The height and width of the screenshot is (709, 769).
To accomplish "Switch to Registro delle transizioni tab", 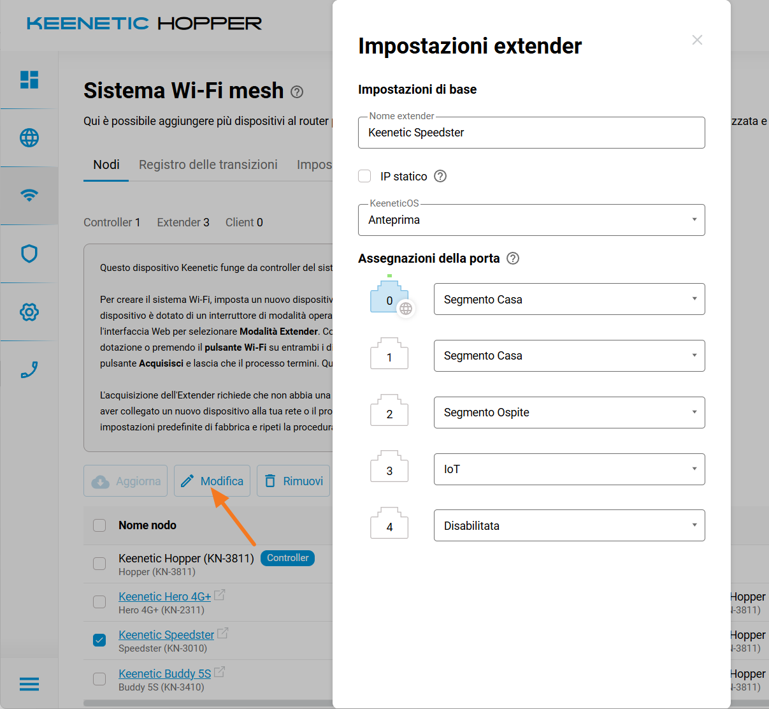I will (208, 164).
